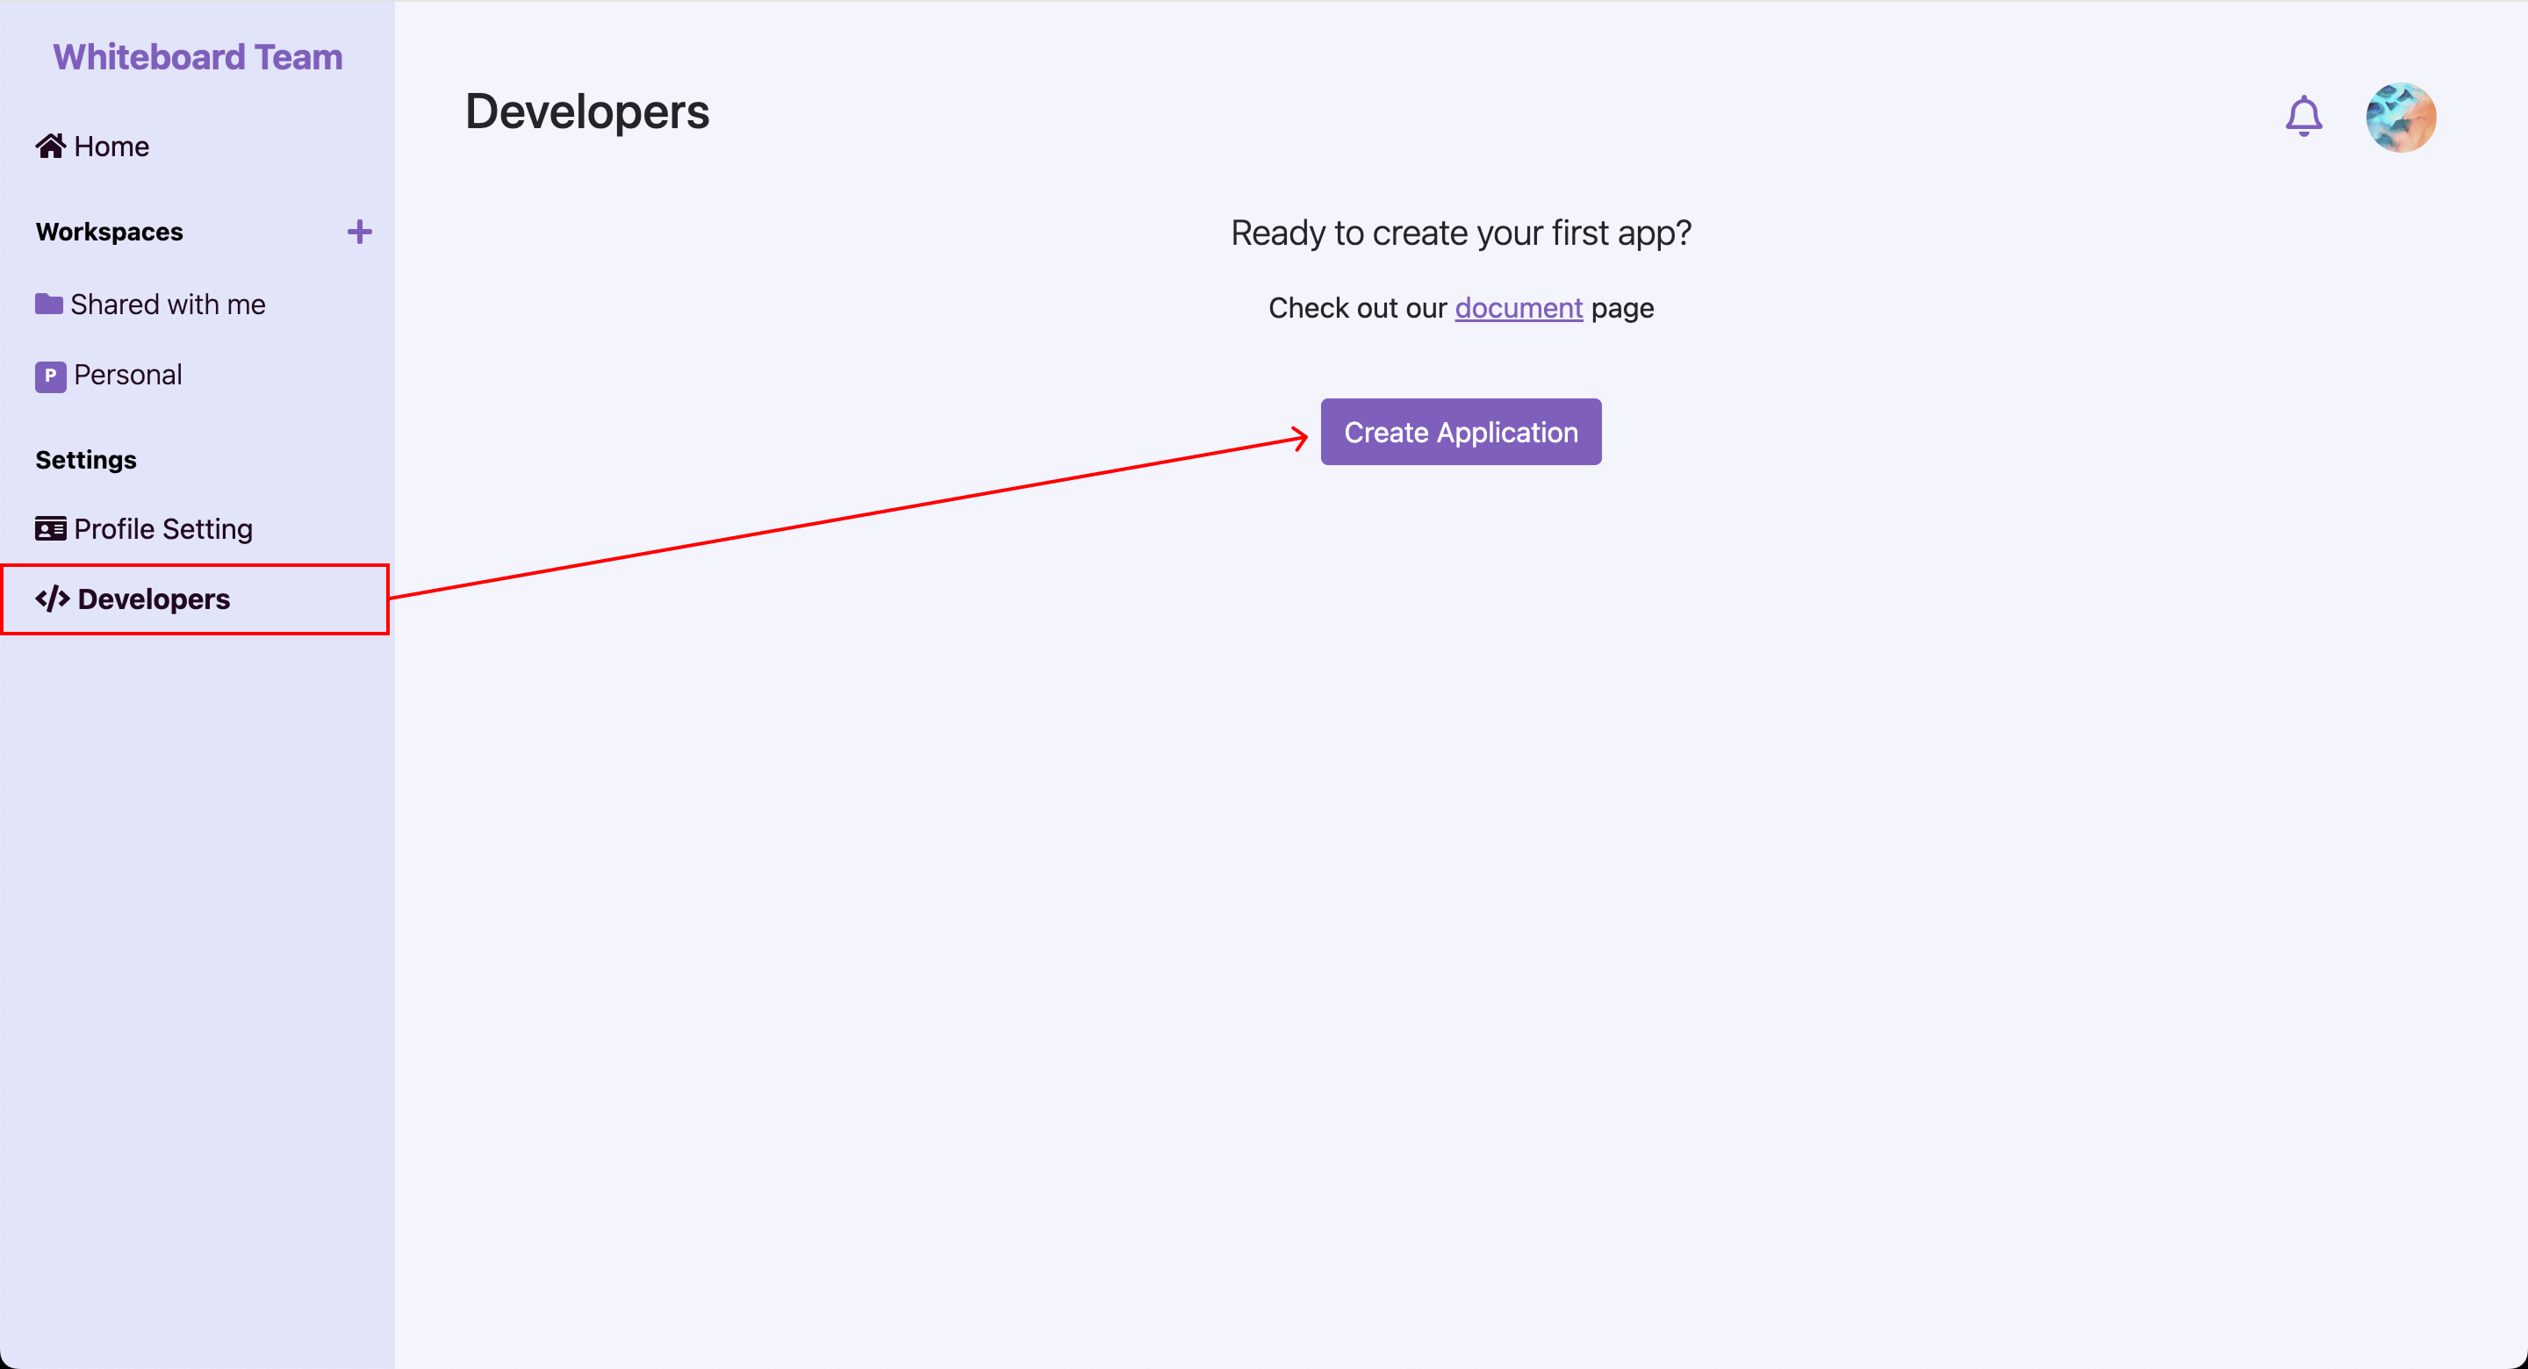Open Profile Setting page

[163, 529]
